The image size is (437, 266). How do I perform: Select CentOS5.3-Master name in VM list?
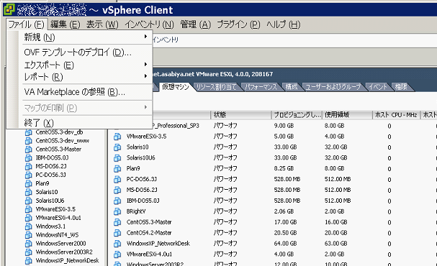point(149,222)
